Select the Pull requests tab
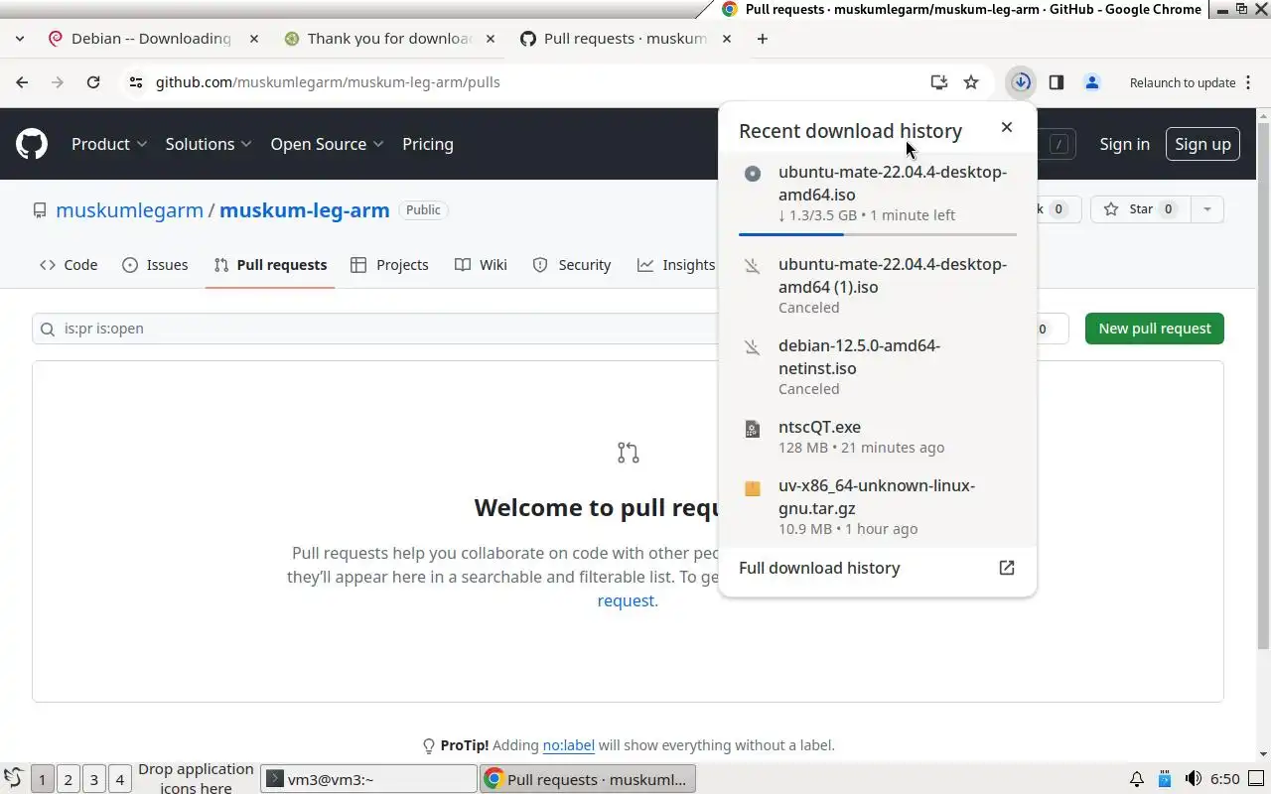The height and width of the screenshot is (794, 1271). point(270,265)
